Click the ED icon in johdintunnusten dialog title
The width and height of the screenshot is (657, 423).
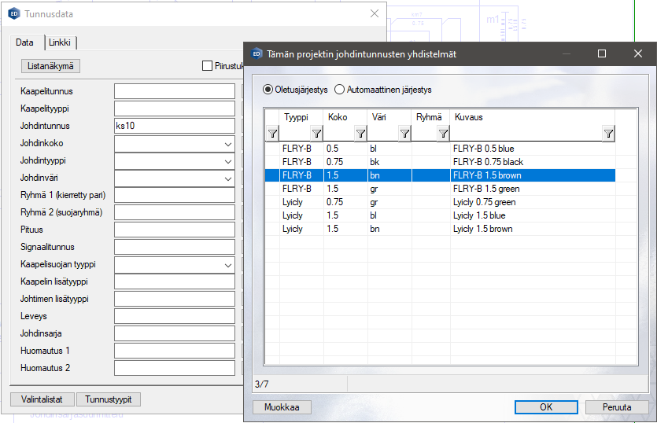(257, 54)
